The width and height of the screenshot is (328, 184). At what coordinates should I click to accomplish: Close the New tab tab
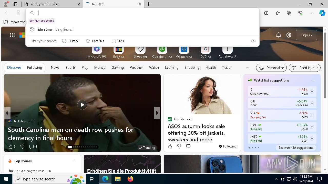tap(140, 4)
